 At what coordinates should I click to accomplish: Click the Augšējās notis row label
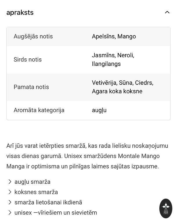(x=33, y=36)
